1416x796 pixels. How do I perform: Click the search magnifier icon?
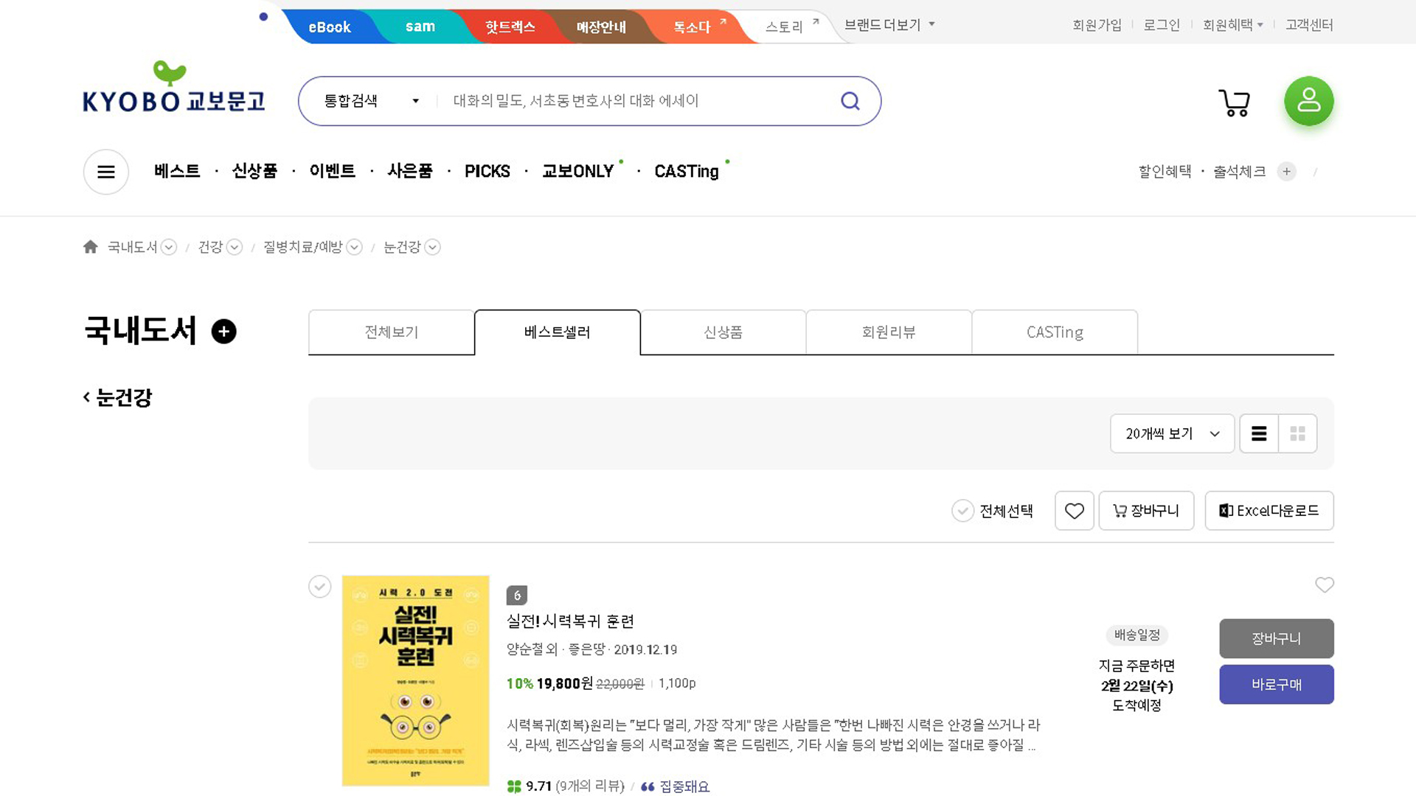pos(850,101)
